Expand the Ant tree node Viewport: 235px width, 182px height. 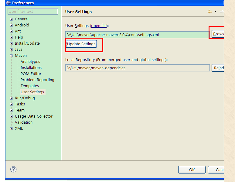click(12, 31)
